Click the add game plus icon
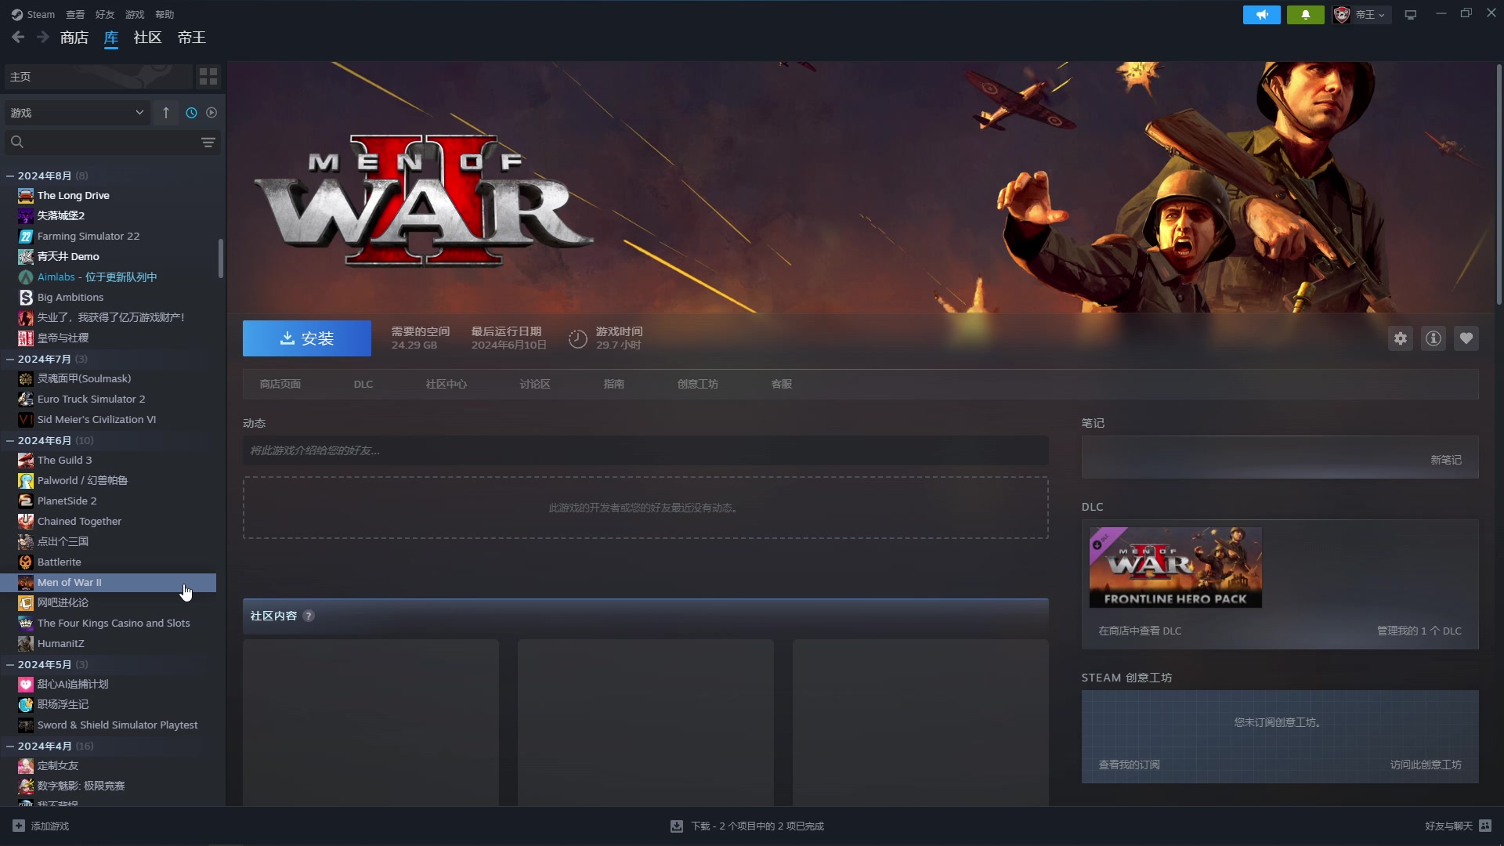 tap(19, 826)
